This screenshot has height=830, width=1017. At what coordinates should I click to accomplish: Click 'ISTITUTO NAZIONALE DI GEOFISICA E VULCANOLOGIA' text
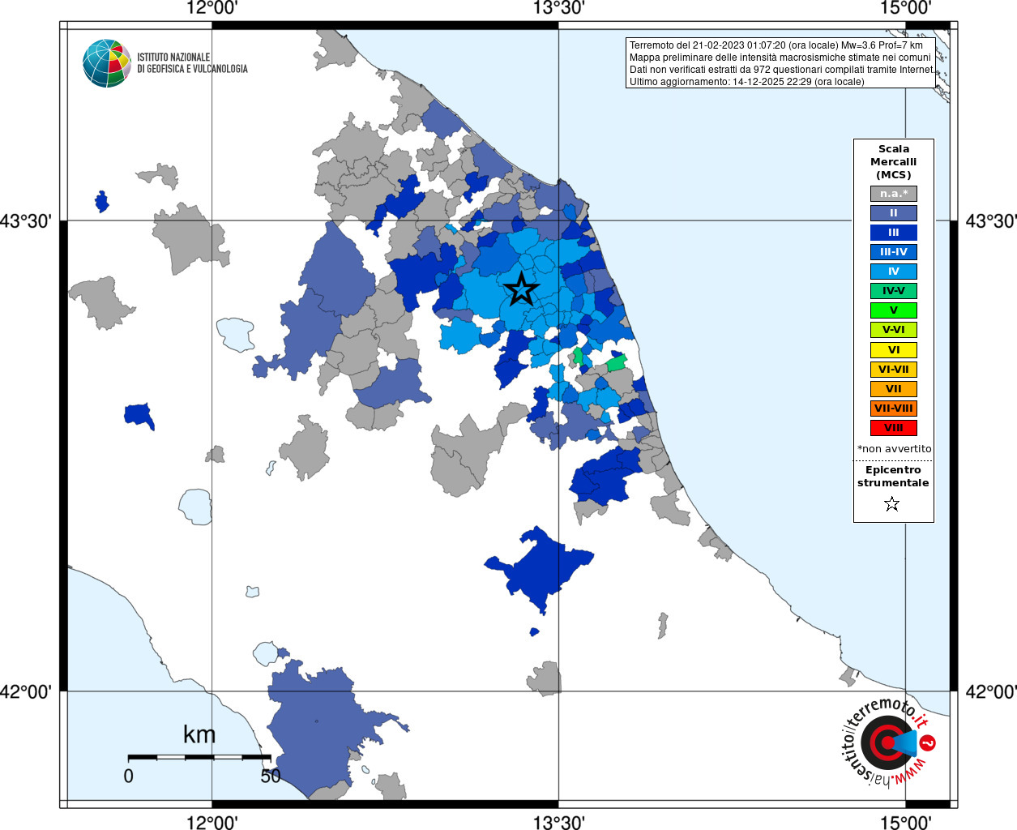[192, 63]
